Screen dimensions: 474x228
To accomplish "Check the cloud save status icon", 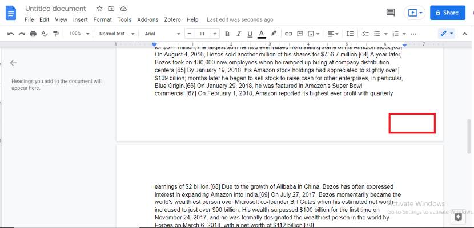I will click(123, 9).
